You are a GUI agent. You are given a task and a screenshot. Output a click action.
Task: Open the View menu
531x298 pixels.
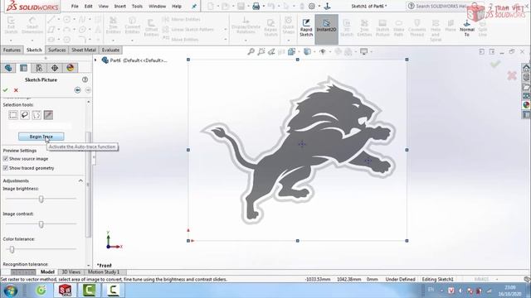pyautogui.click(x=103, y=7)
